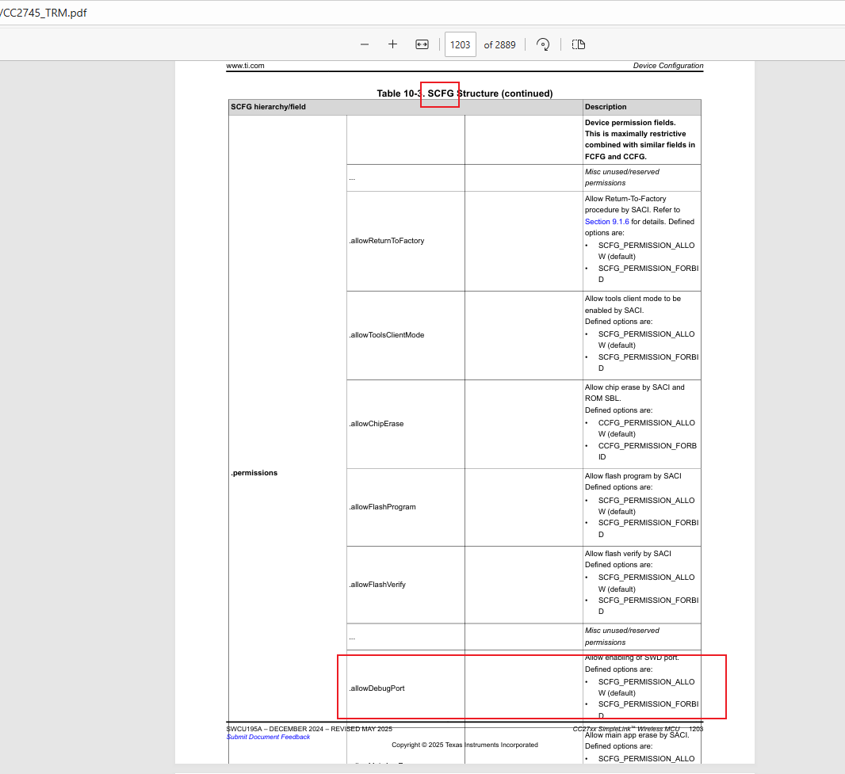Select .allowChipErase field cell
845x774 pixels.
pyautogui.click(x=405, y=424)
